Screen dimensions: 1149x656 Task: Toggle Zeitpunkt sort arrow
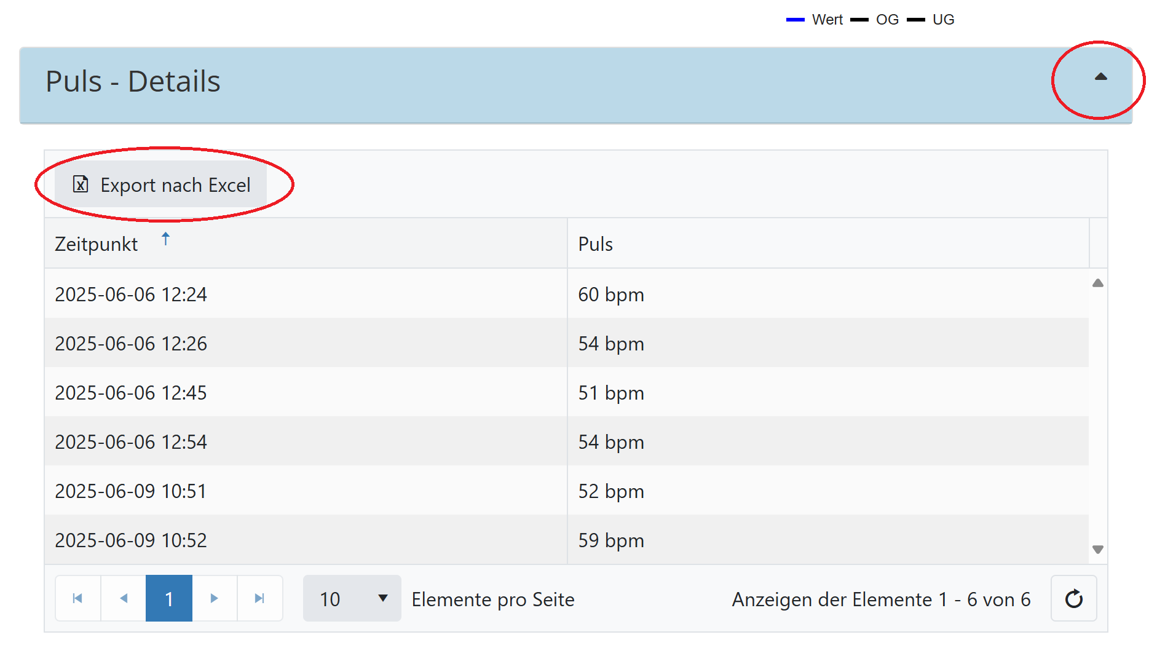165,239
